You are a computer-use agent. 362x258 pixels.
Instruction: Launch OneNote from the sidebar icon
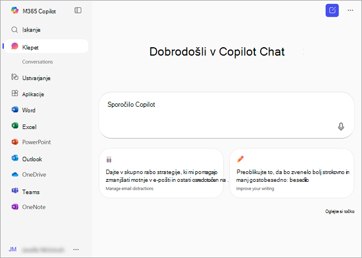(x=15, y=207)
